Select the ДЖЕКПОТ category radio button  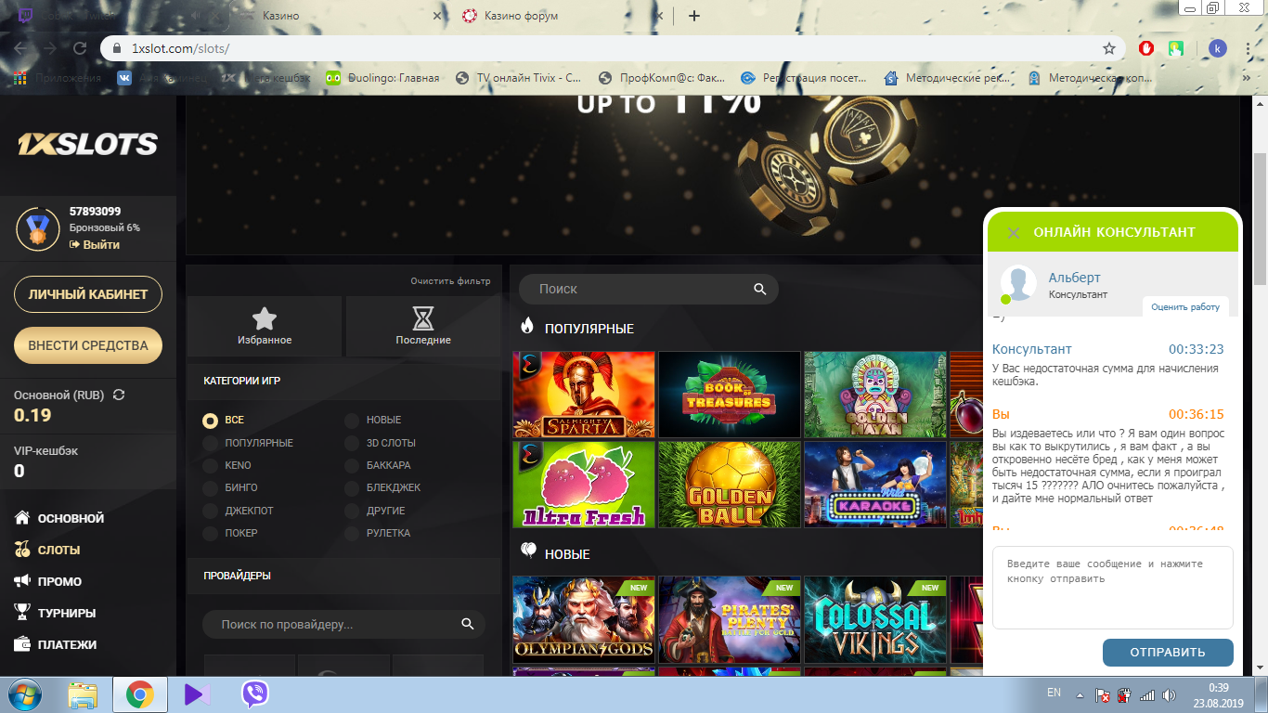211,511
